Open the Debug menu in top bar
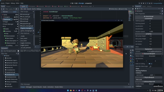The image size is (164, 92). pyautogui.click(x=13, y=3)
